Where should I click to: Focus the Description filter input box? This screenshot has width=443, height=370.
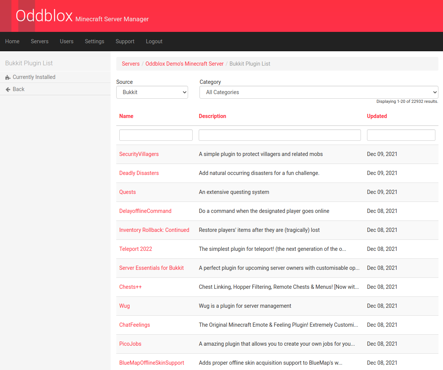point(280,135)
